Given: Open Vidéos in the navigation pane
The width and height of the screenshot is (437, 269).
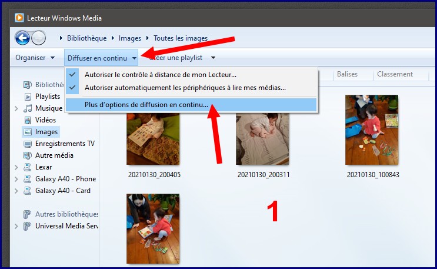Looking at the screenshot, I should (45, 120).
